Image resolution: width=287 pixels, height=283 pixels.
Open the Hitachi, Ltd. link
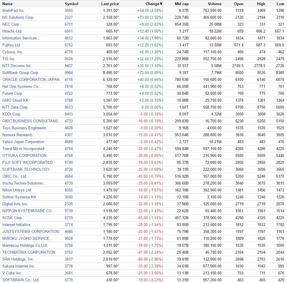coord(12,31)
